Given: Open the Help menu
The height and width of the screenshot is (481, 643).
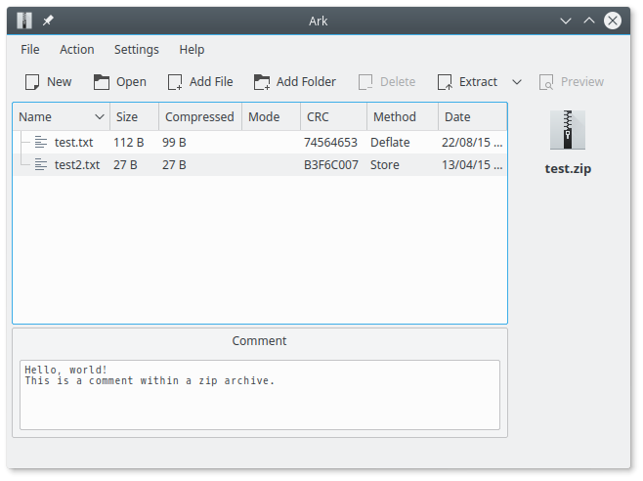Looking at the screenshot, I should click(x=192, y=49).
